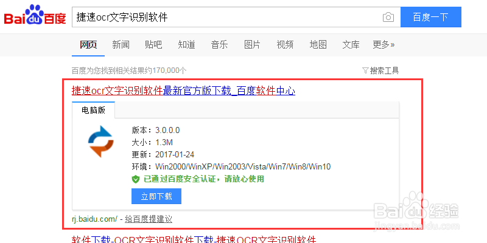Go to the 地图 tab
This screenshot has width=487, height=243.
coord(318,45)
